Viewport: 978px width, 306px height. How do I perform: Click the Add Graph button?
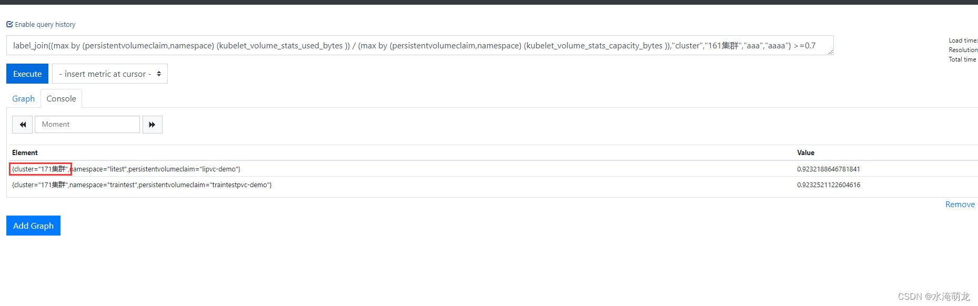33,225
